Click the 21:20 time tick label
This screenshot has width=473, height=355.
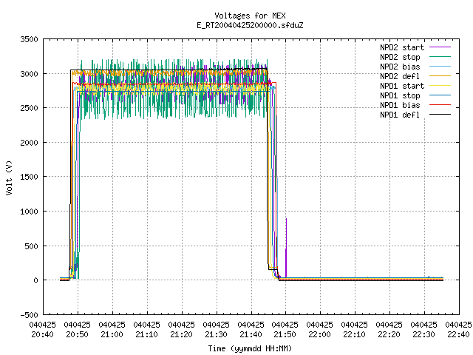(181, 335)
